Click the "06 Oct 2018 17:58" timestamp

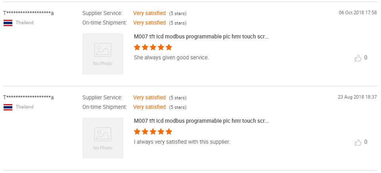[x=358, y=13]
